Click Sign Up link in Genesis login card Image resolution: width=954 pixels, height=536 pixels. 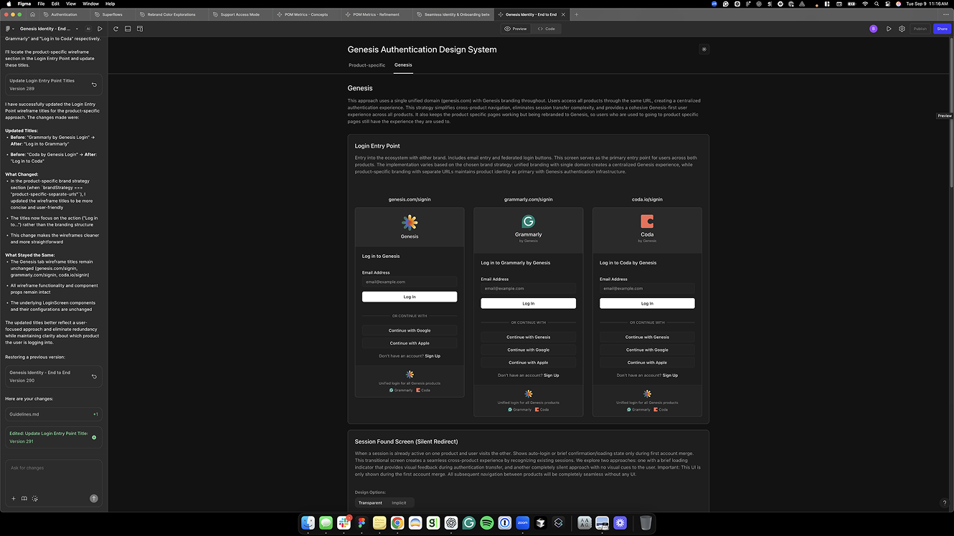pyautogui.click(x=433, y=356)
